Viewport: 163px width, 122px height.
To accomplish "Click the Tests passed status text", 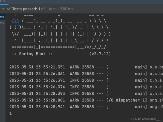I will 26,9.
